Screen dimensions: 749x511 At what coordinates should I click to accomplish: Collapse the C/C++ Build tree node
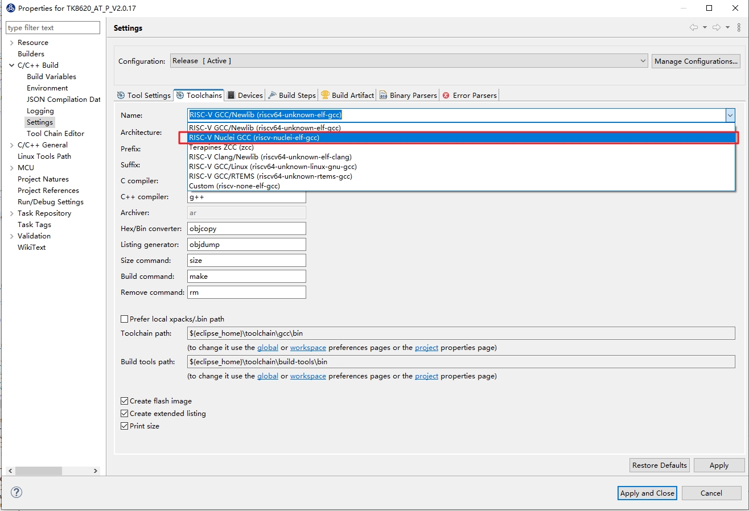coord(11,65)
